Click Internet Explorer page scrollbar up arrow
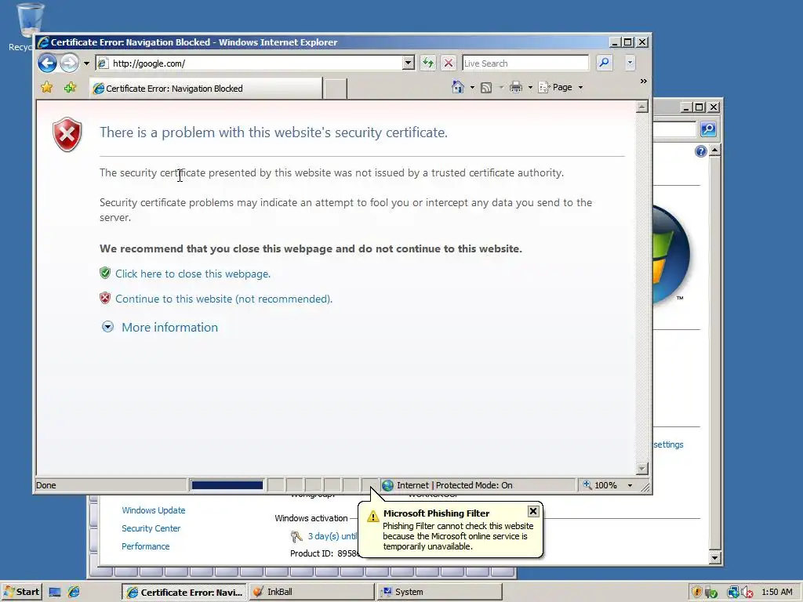Screen dimensions: 803x602 pos(641,107)
